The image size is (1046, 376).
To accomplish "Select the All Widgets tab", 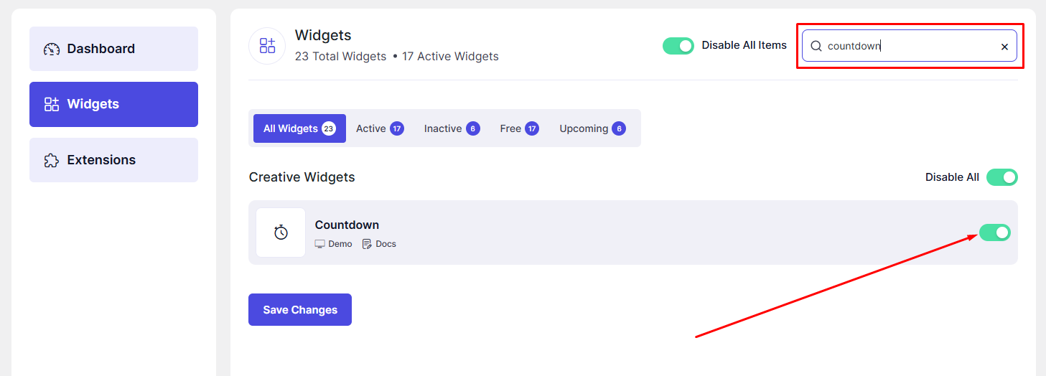I will pyautogui.click(x=299, y=128).
